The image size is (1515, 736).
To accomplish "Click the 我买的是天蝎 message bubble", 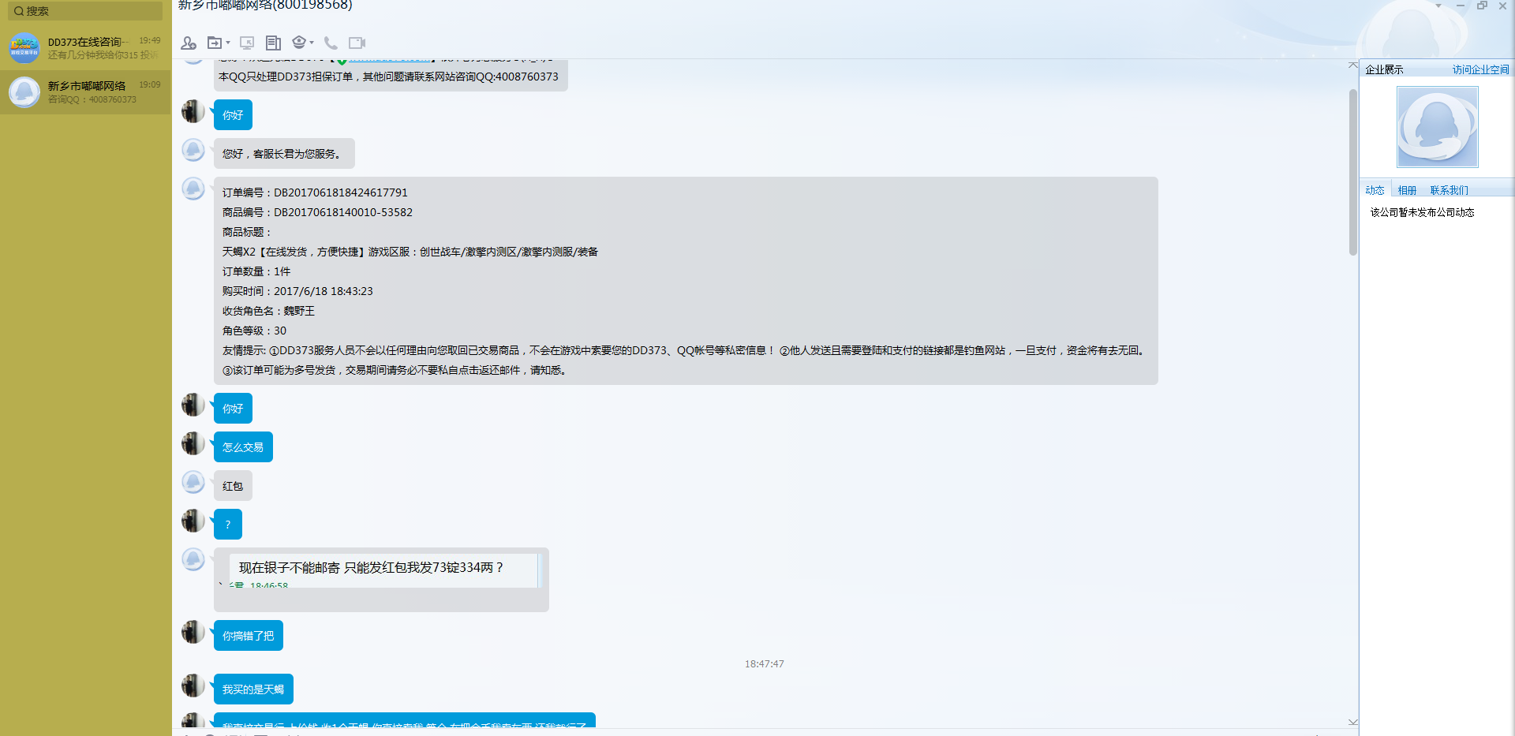I will coord(253,689).
